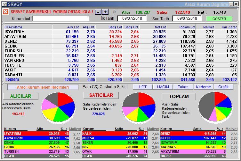
Task: Sort by Alış Lot column header
Action: click(x=66, y=27)
